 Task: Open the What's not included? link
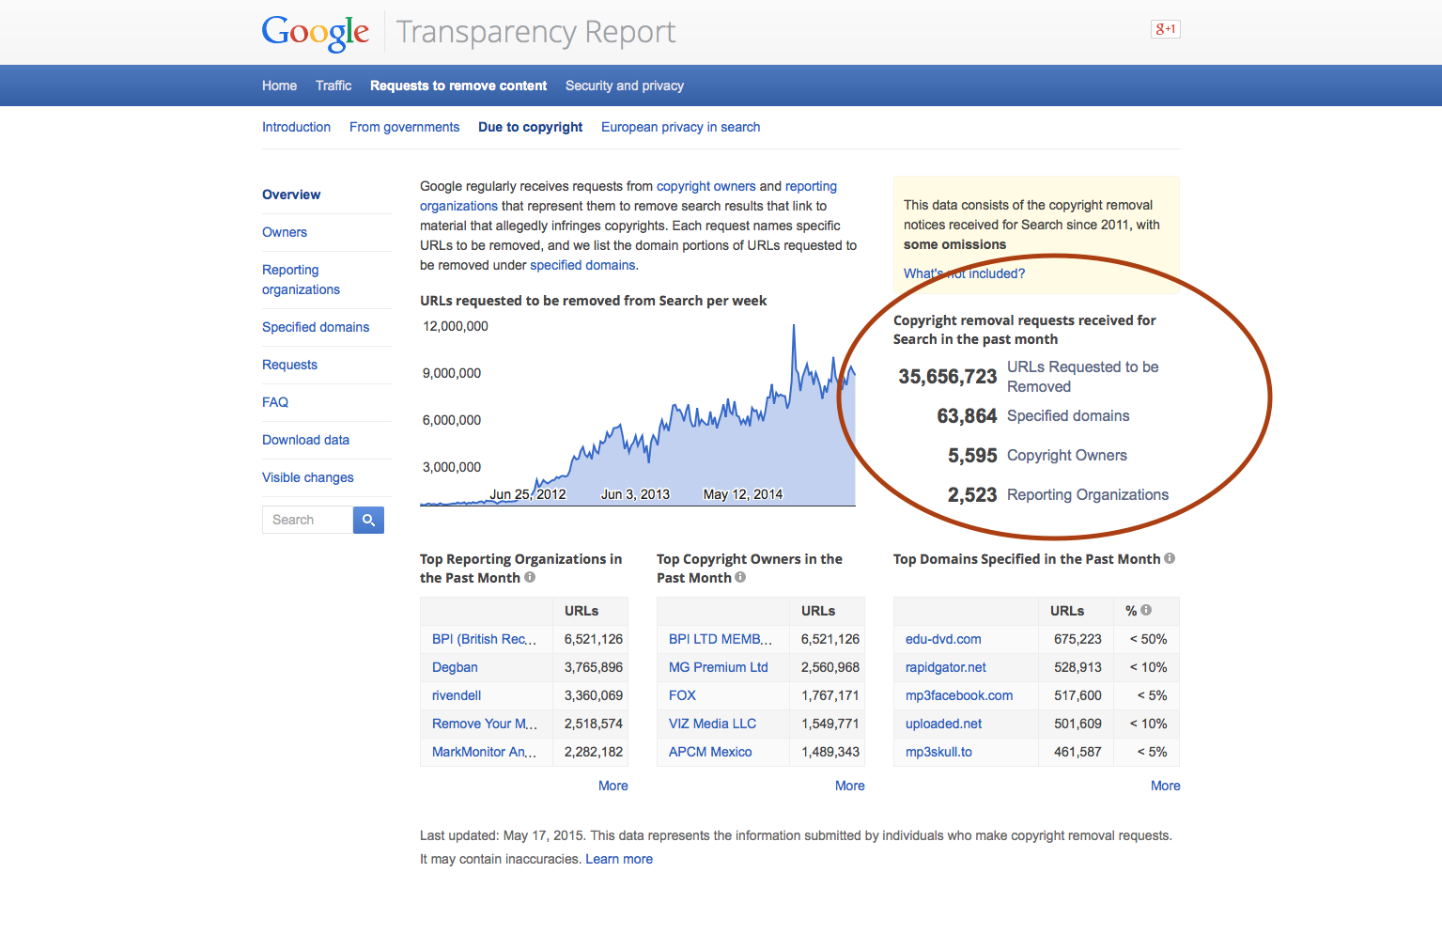pos(964,273)
